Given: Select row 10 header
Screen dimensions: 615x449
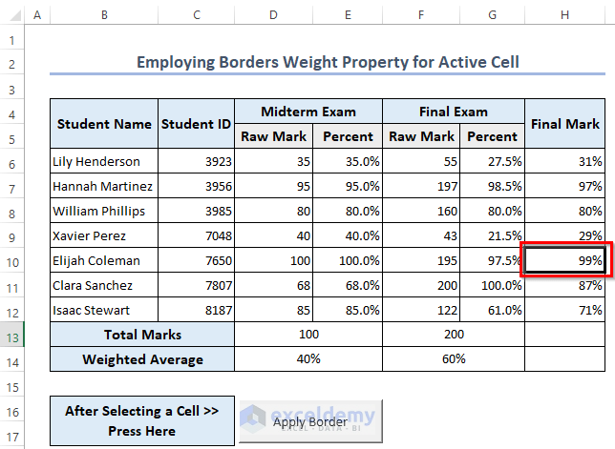Looking at the screenshot, I should (11, 260).
